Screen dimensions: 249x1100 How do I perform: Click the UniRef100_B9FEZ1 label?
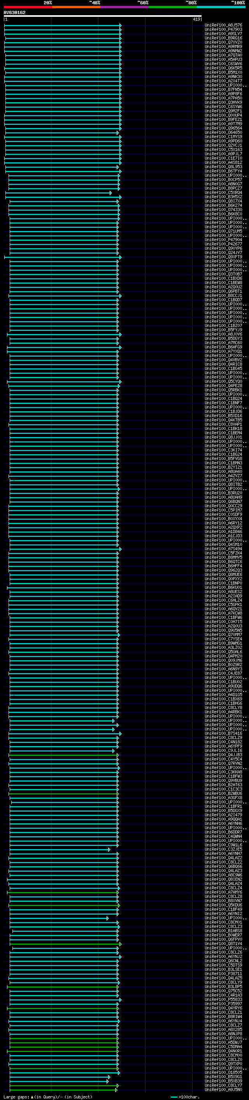223,119
